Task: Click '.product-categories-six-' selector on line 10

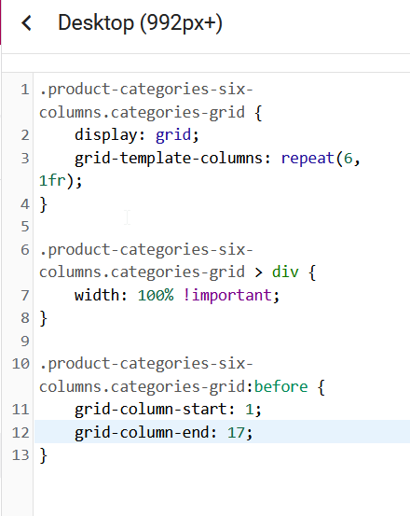Action: [146, 364]
